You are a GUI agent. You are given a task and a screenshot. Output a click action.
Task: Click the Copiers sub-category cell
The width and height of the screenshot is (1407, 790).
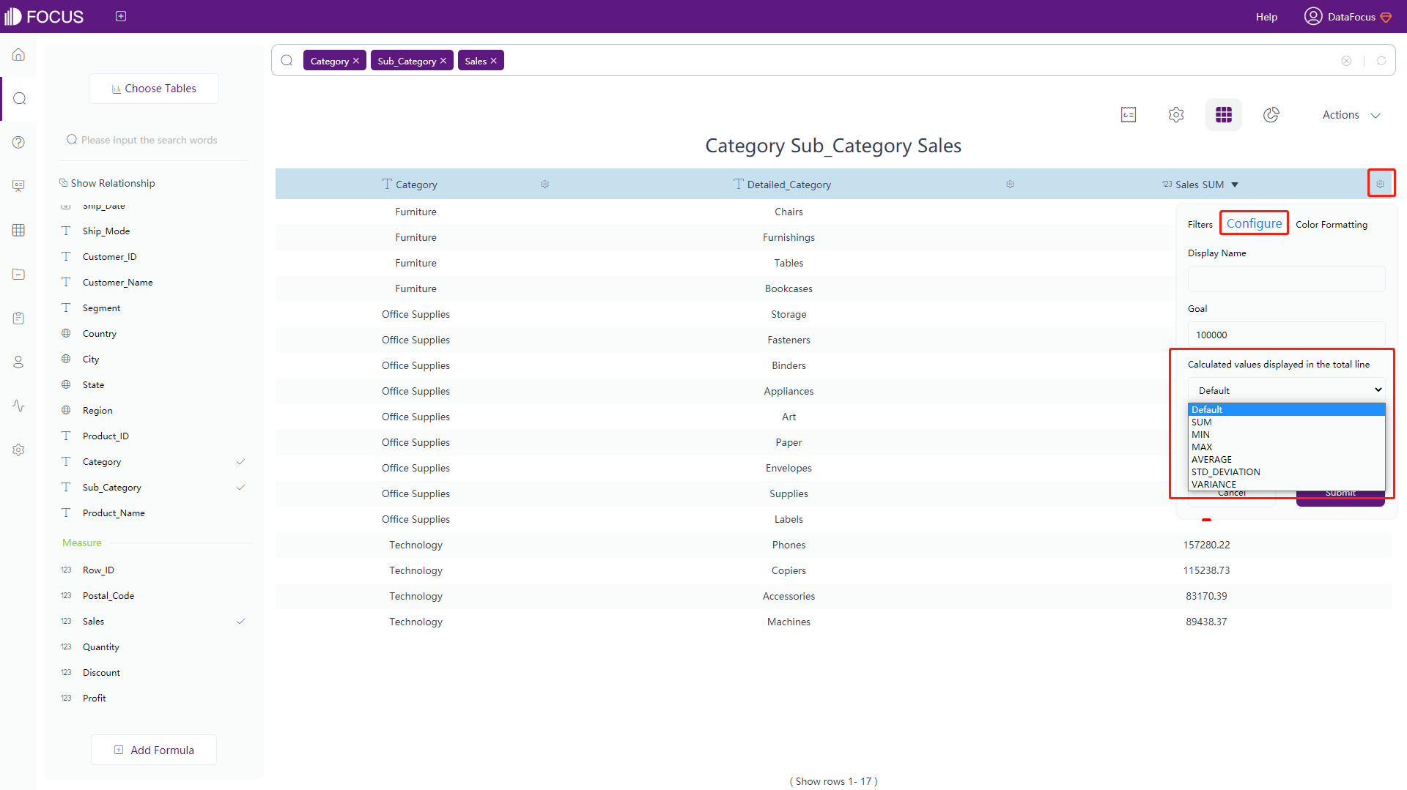[x=789, y=570]
